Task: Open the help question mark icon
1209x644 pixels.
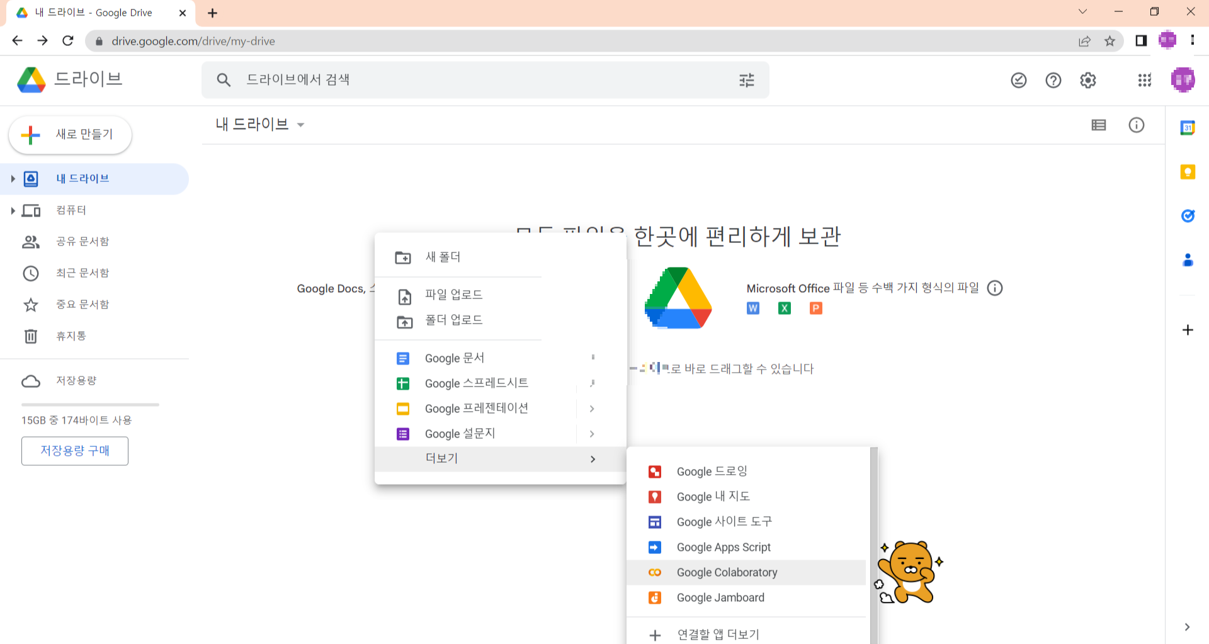Action: click(x=1053, y=80)
